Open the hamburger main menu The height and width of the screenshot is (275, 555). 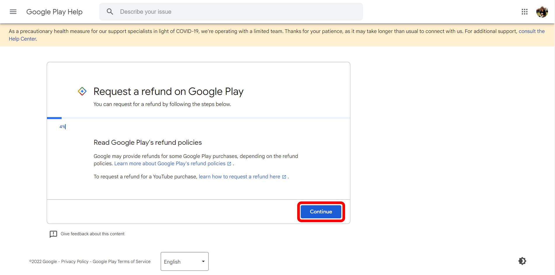point(13,12)
